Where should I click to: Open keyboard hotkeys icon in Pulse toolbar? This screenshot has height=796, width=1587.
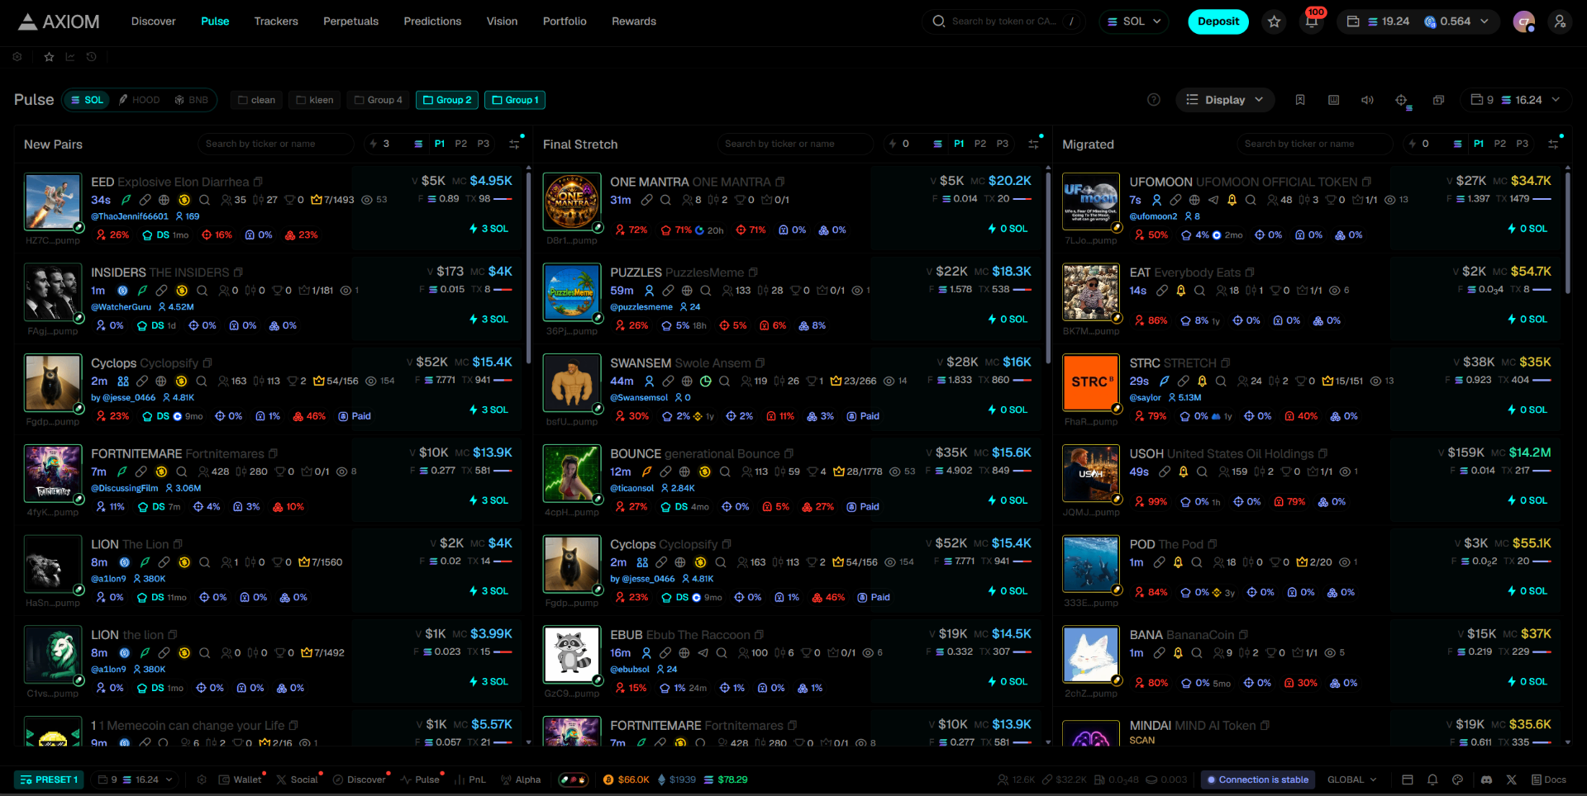[1333, 100]
